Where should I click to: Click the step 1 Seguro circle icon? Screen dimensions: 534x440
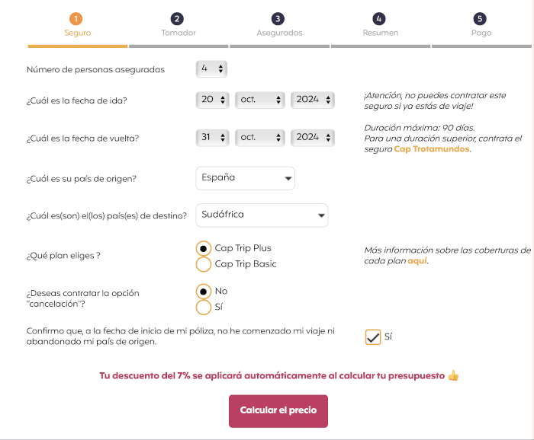click(77, 18)
